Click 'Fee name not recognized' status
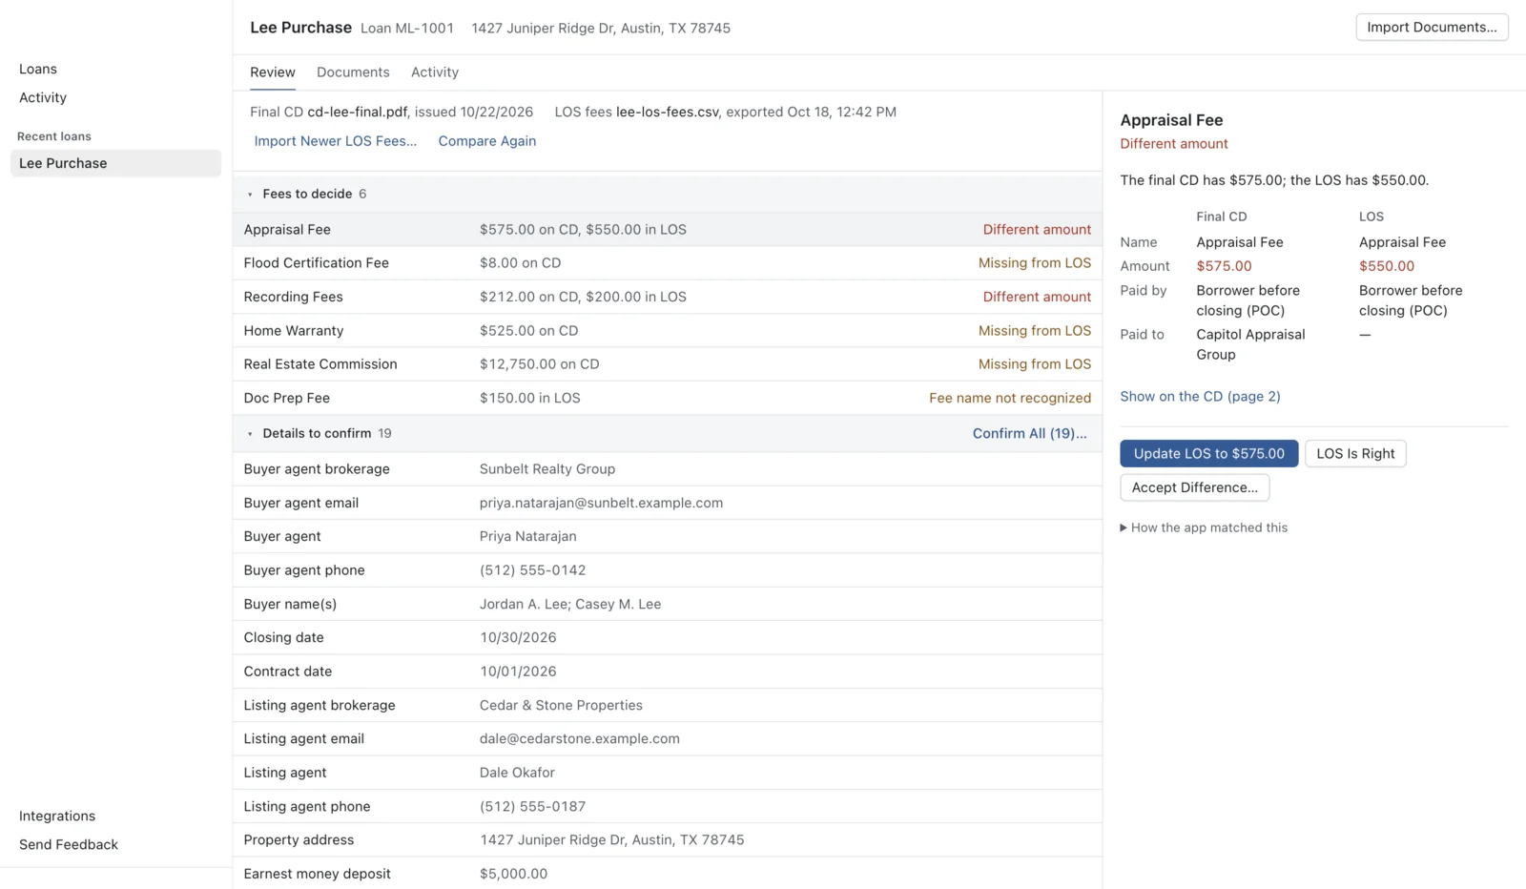1526x889 pixels. (x=1010, y=398)
